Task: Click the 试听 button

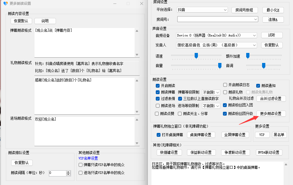Action: (272, 35)
